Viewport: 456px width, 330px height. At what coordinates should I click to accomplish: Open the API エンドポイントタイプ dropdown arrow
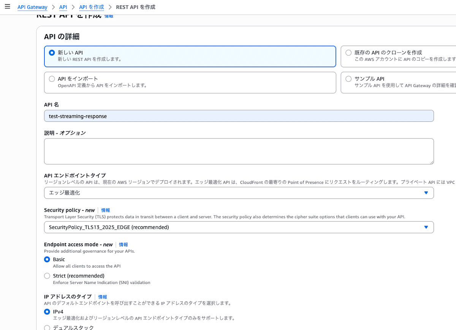[x=426, y=193]
